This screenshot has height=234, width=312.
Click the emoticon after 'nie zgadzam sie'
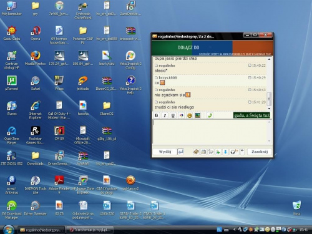[x=188, y=95]
